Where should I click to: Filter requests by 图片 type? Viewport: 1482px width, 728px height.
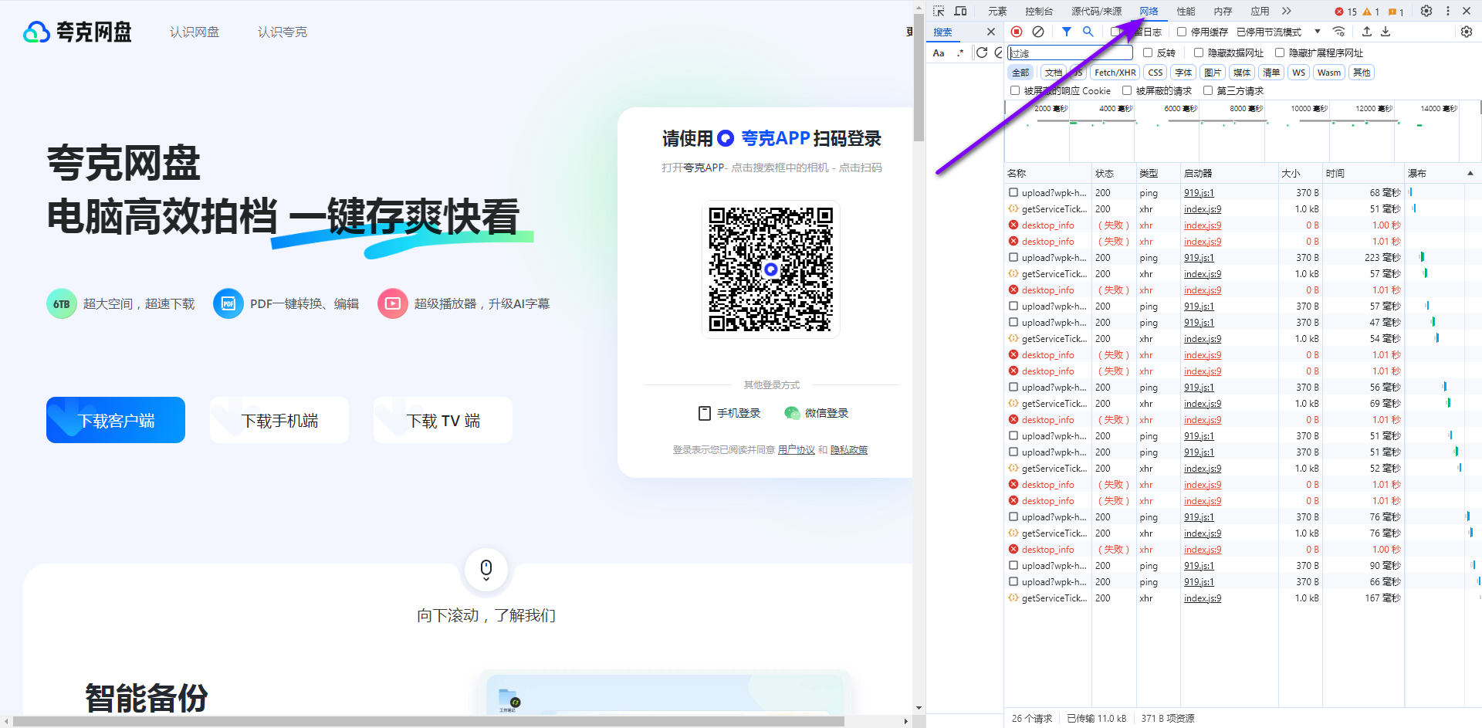tap(1213, 73)
